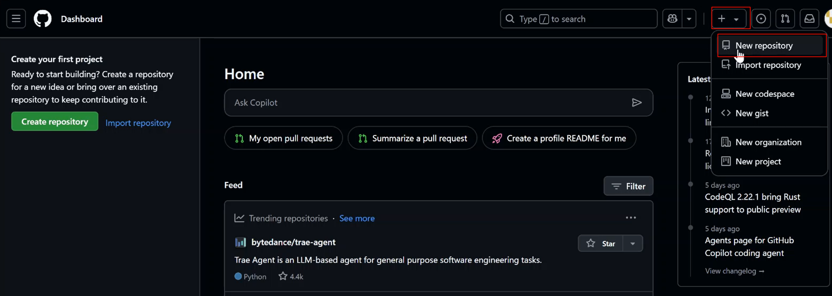Open the bytedance/trae-agent repository link
The image size is (832, 296).
tap(293, 242)
